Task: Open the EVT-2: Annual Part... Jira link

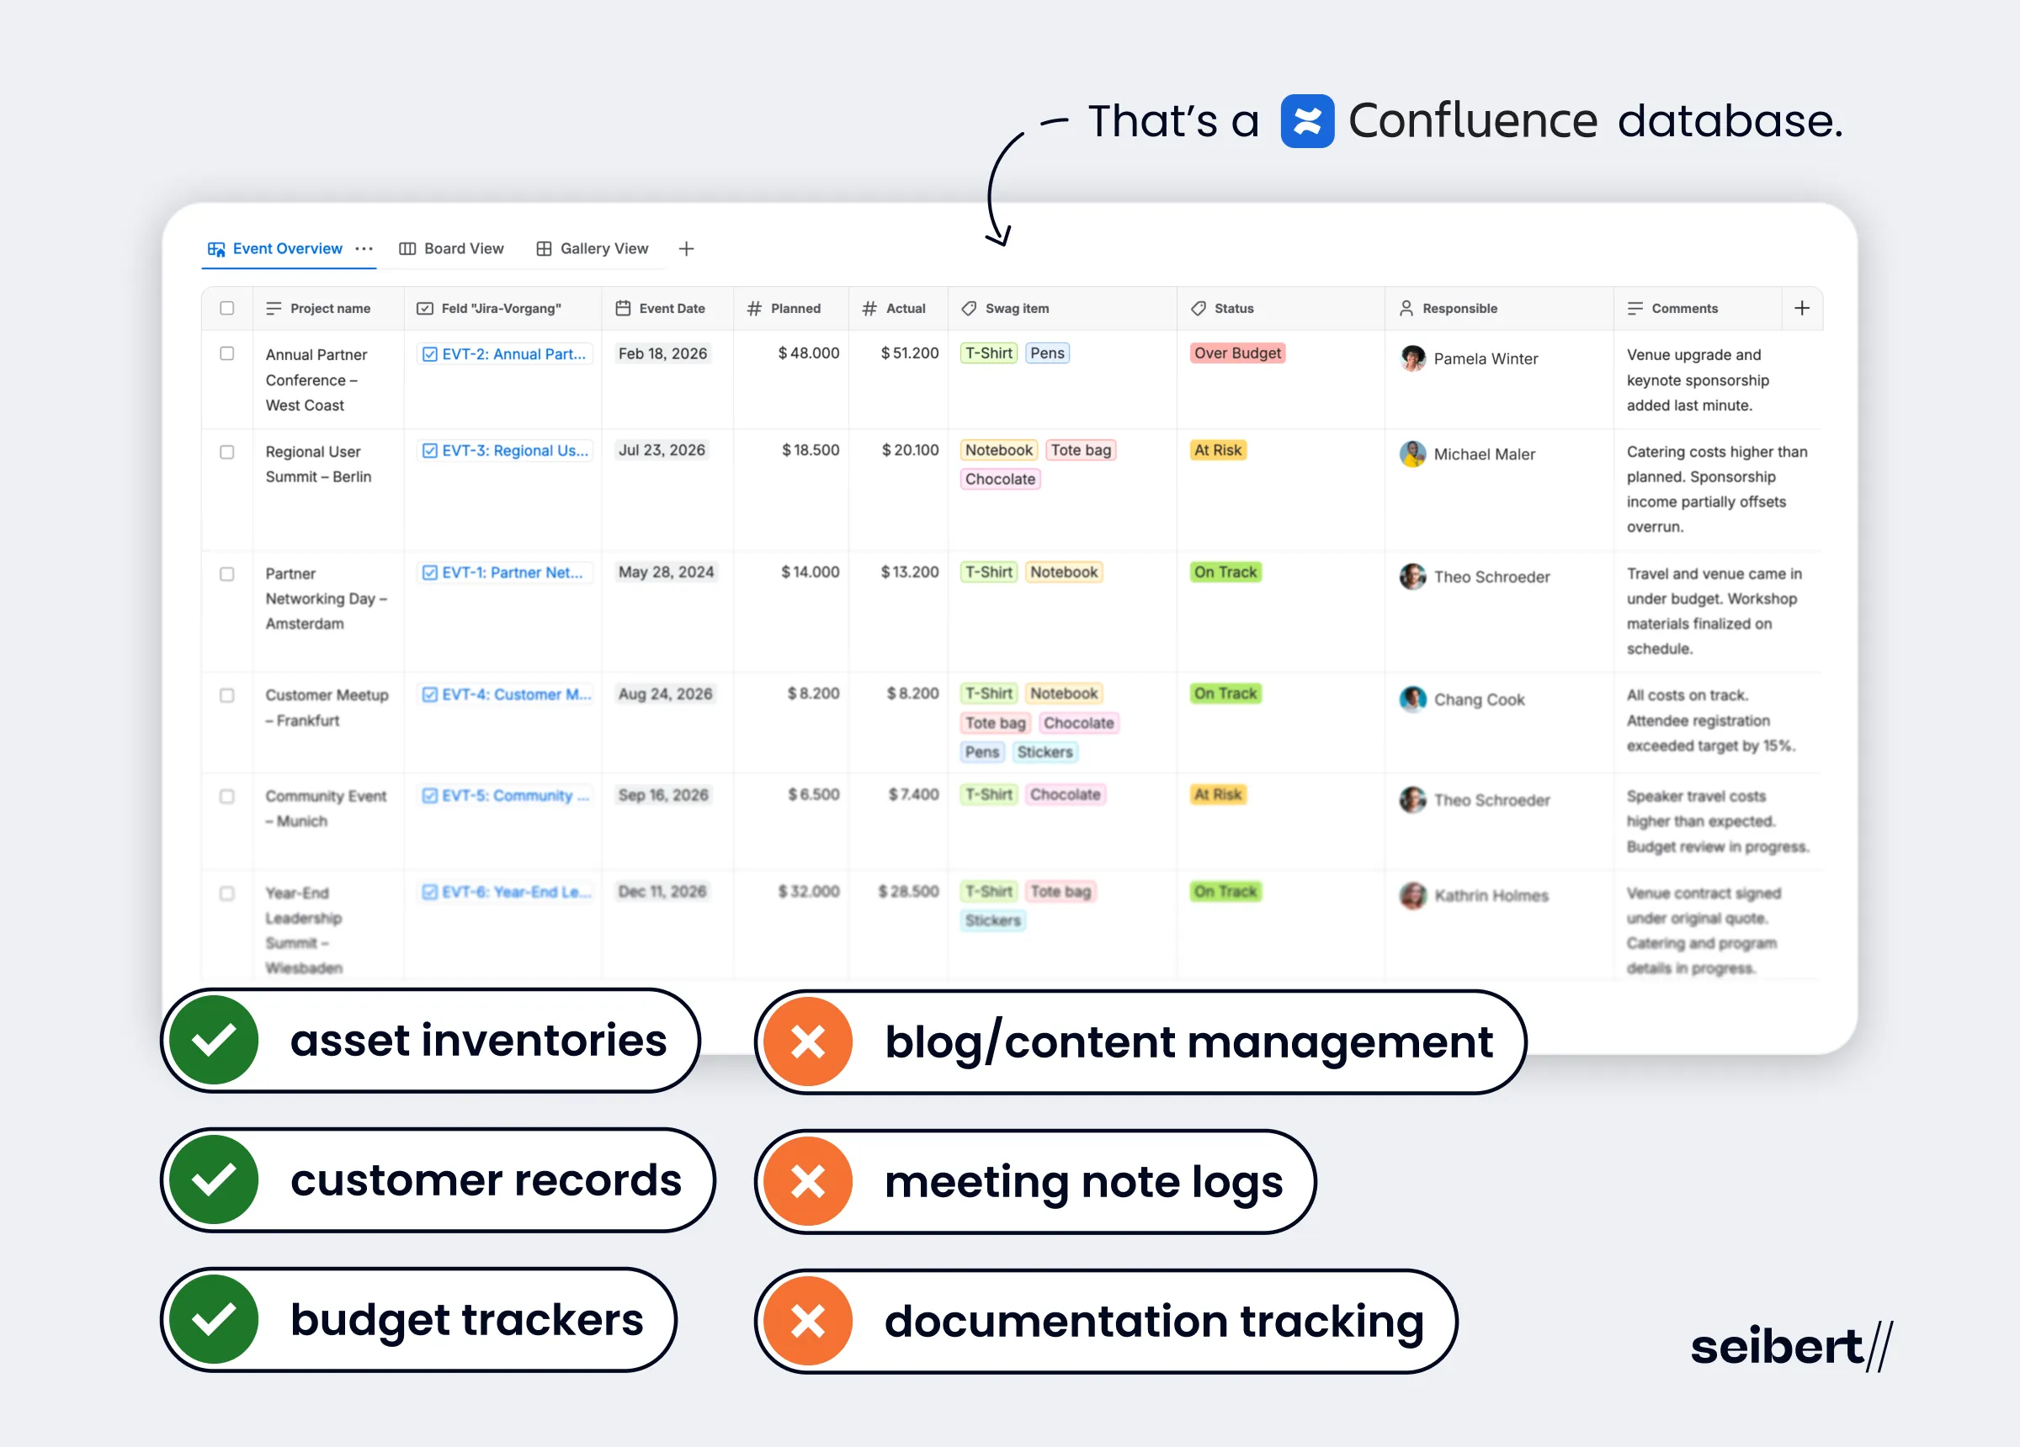Action: pyautogui.click(x=504, y=353)
